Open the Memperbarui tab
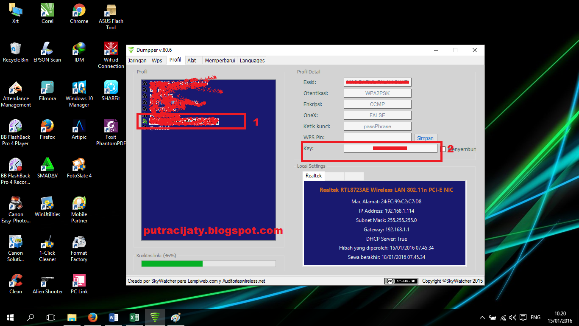Screen dimensions: 579x326 [x=220, y=60]
